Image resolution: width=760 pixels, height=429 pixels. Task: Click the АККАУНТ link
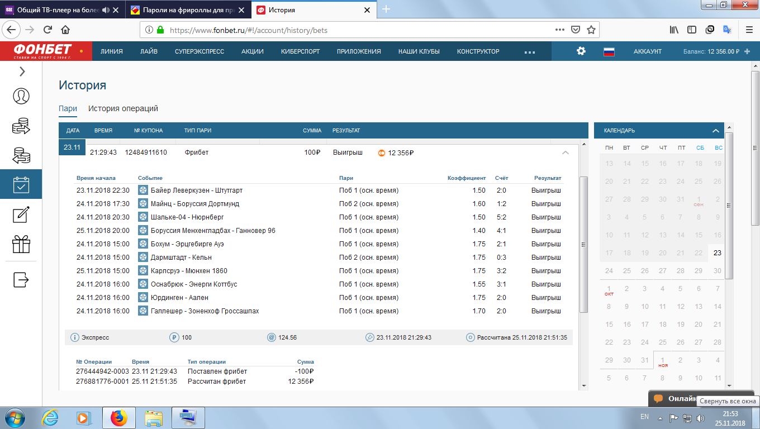coord(648,51)
